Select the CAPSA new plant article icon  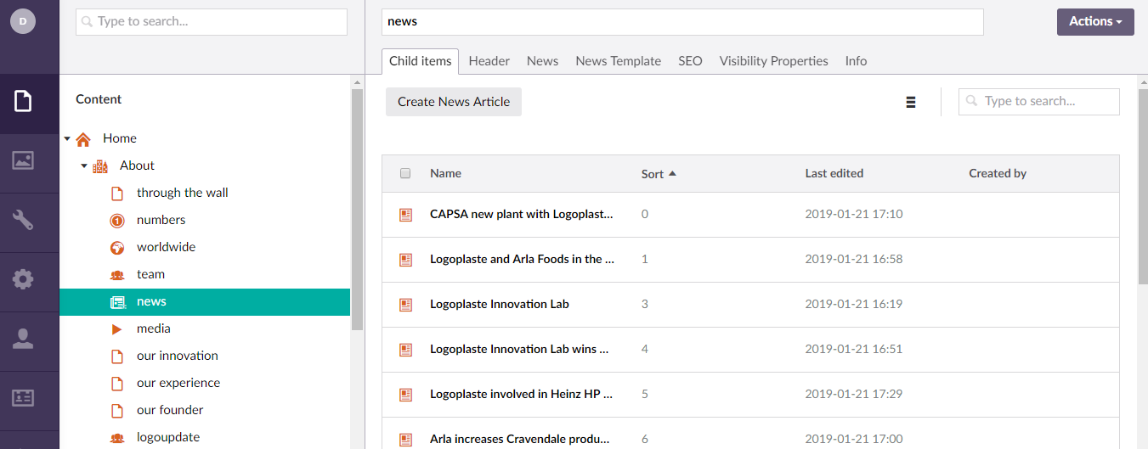click(406, 215)
